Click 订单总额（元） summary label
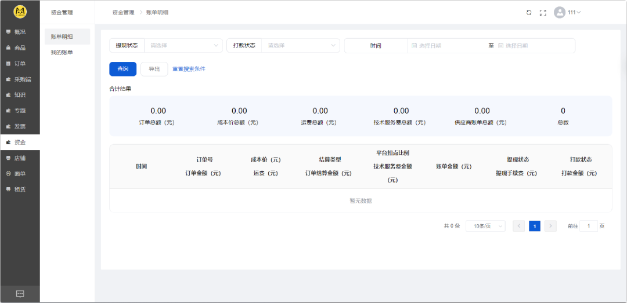627x303 pixels. (x=157, y=123)
